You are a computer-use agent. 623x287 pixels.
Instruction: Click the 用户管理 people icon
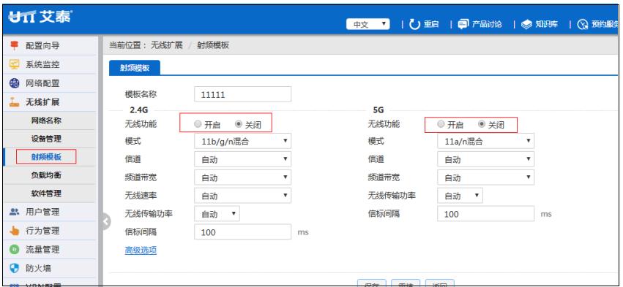(15, 212)
